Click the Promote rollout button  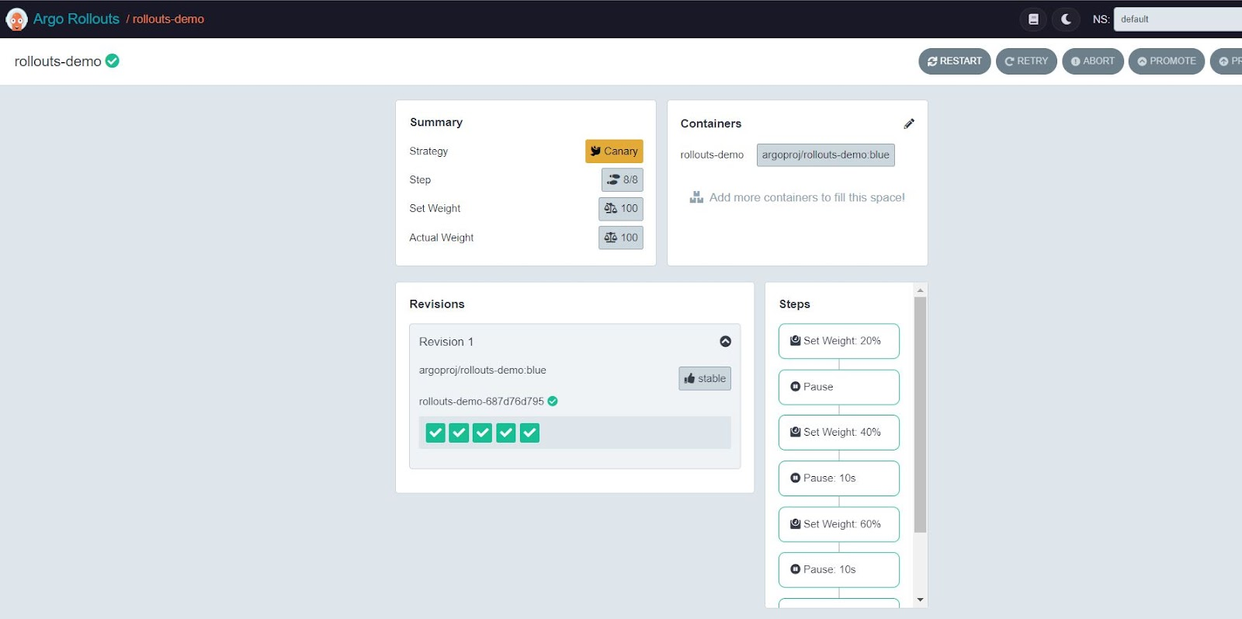(1167, 61)
